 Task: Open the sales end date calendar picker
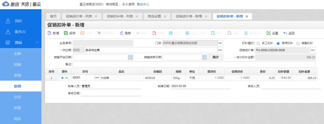tap(204, 57)
